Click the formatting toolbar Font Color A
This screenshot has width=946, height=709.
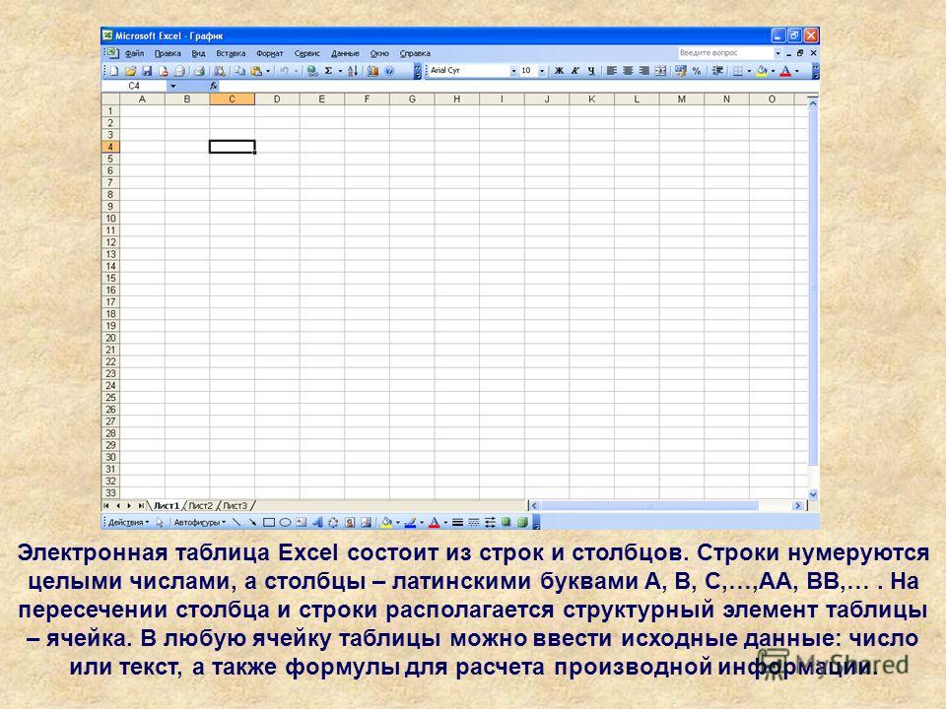coord(785,71)
